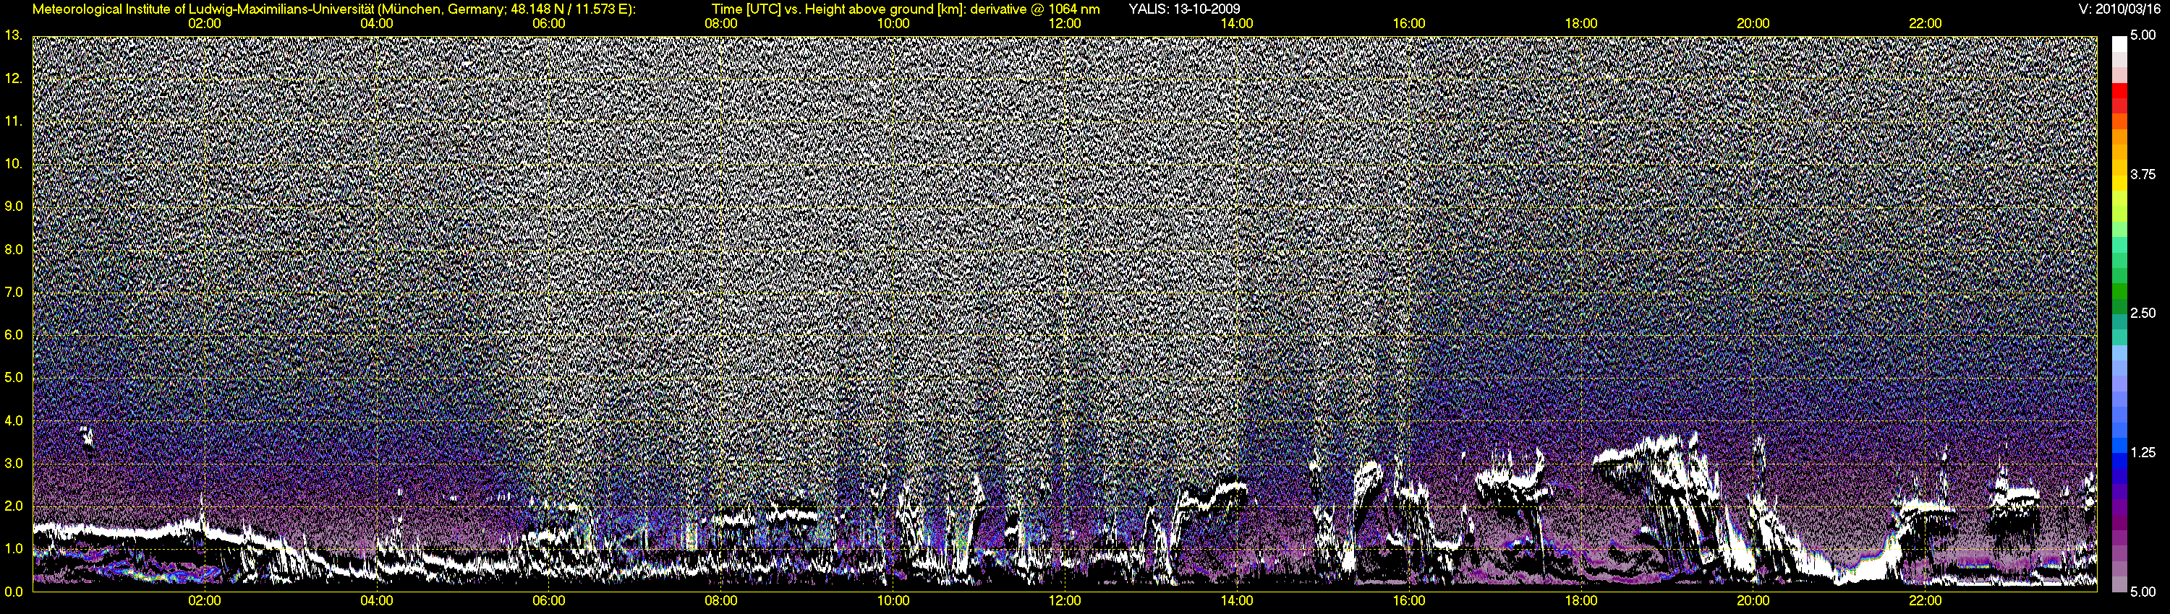Select the 22:00 label on the top axis
The image size is (2170, 614).
[x=1925, y=24]
